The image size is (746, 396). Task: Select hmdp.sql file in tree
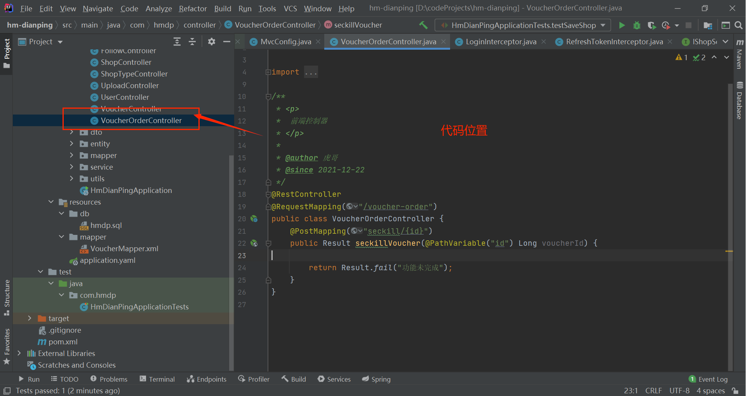coord(106,226)
